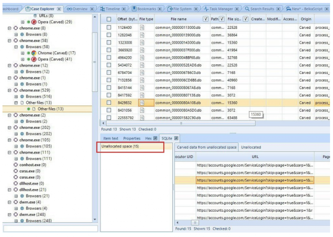Click the SQLite tab pop-out icon

click(x=176, y=138)
